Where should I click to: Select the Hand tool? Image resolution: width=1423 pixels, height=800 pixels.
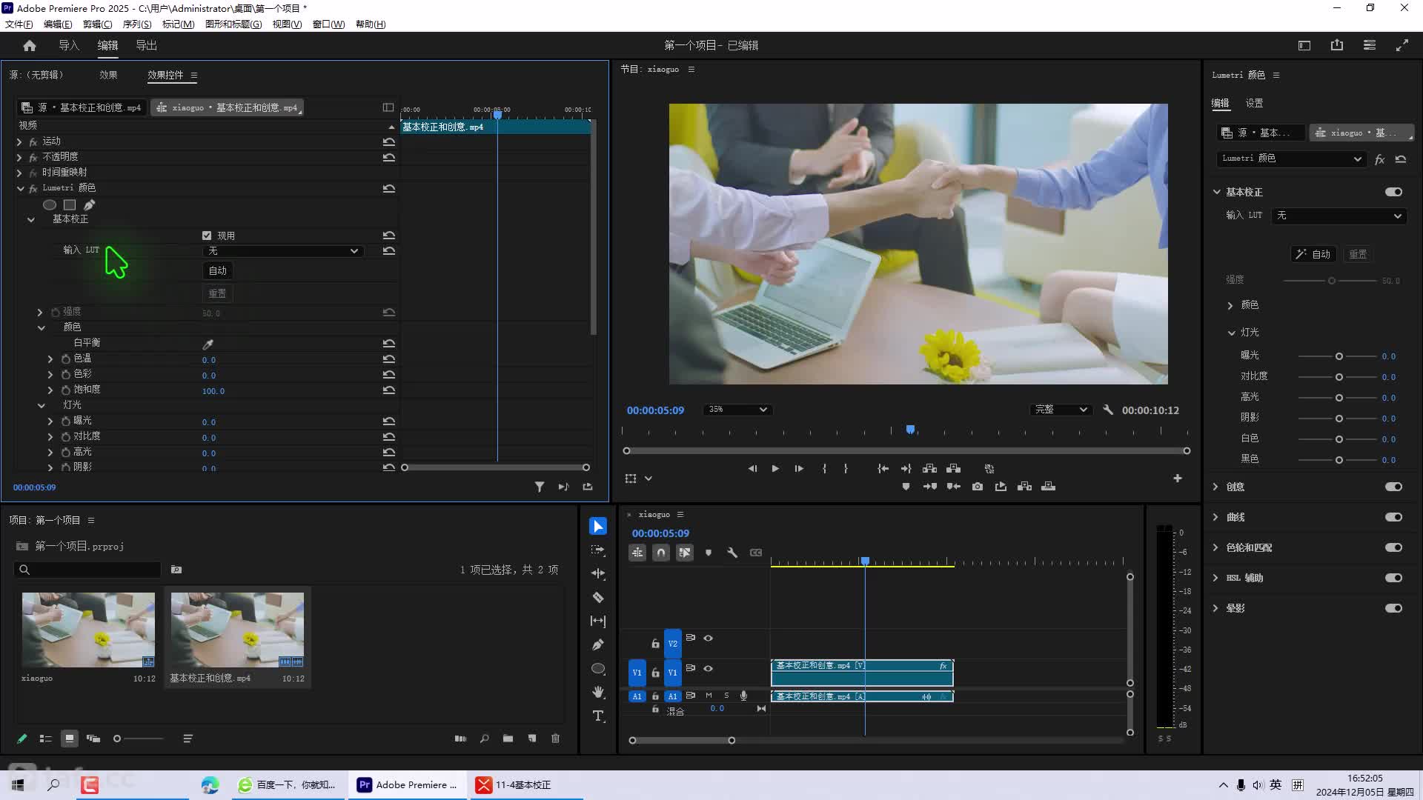tap(598, 692)
